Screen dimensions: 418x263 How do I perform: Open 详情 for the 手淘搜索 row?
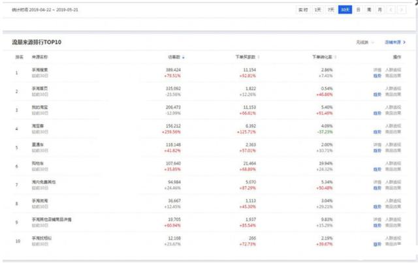click(x=377, y=69)
